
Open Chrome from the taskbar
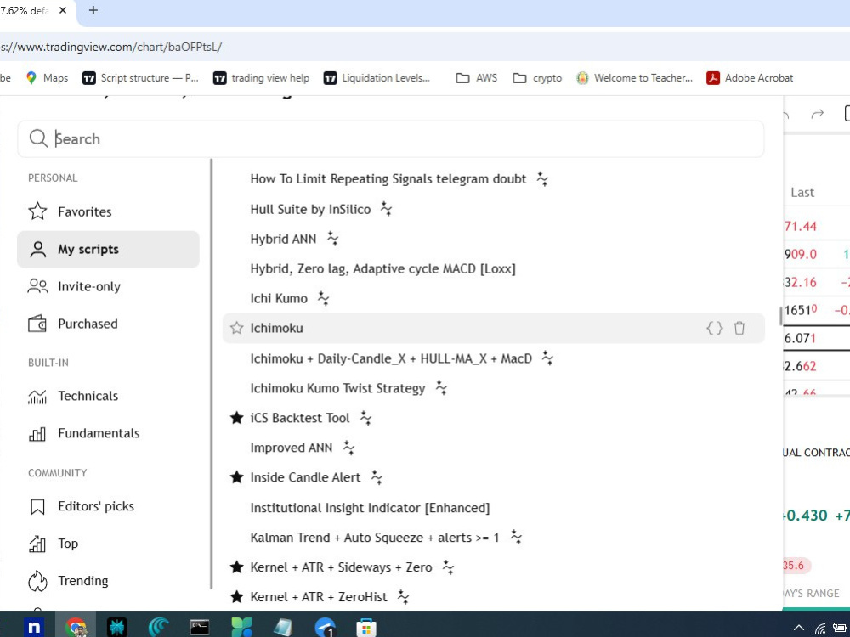pos(76,628)
